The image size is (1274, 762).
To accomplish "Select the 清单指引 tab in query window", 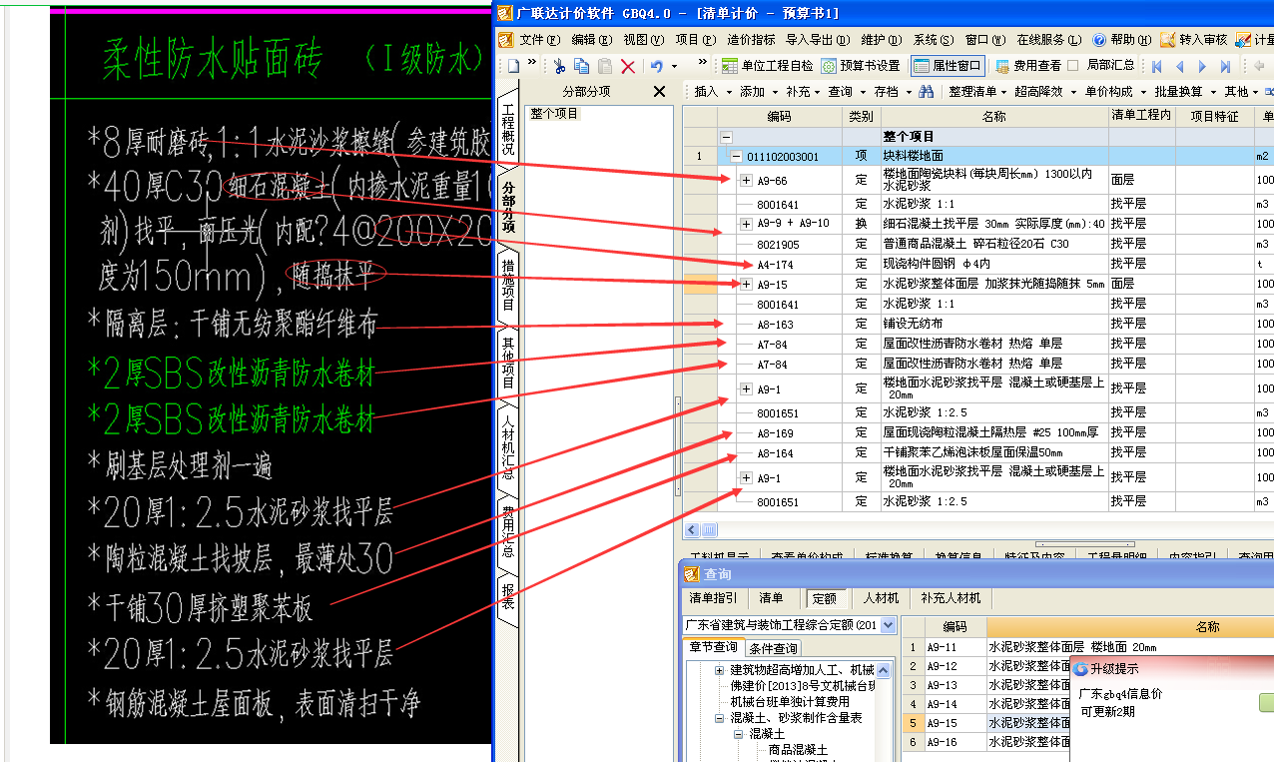I will 714,598.
